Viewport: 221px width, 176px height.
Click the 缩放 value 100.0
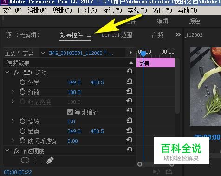74,92
